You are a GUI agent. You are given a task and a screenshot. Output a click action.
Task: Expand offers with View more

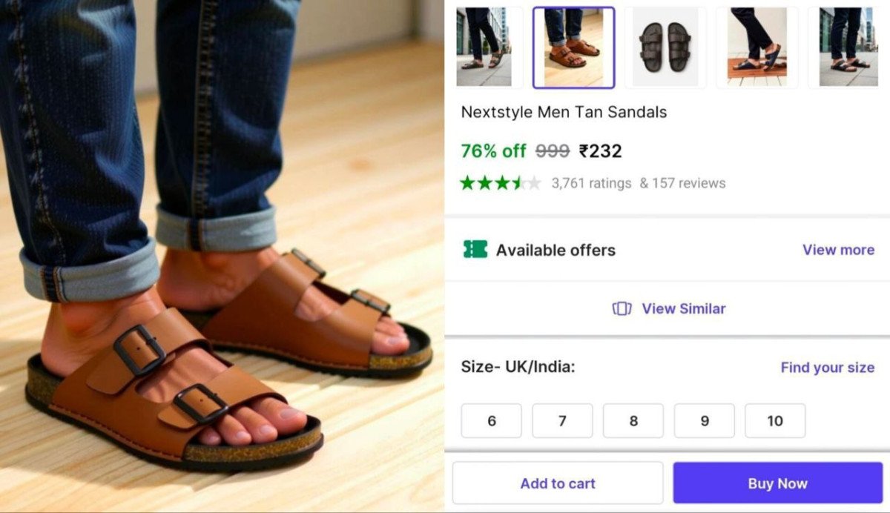[x=838, y=250]
